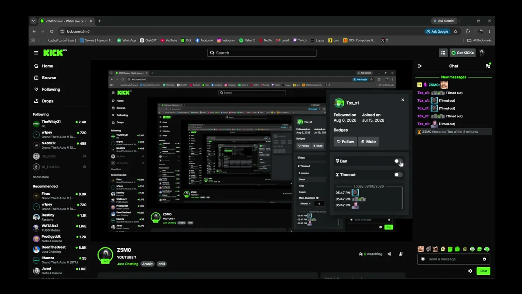Viewport: 522px width, 294px height.
Task: Open the emoji picker in chat input
Action: [x=484, y=259]
